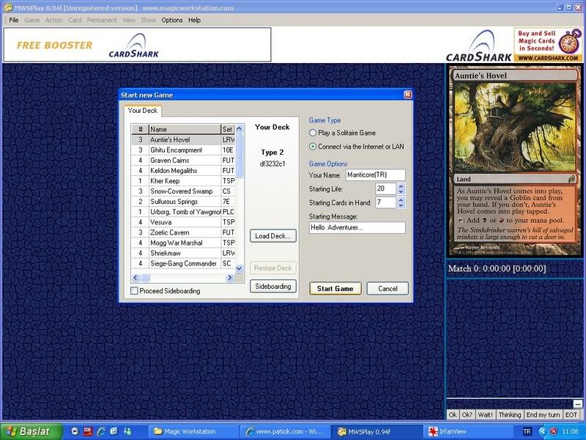This screenshot has height=440, width=586.
Task: Click the Thinking chat shortcut button
Action: pos(509,414)
